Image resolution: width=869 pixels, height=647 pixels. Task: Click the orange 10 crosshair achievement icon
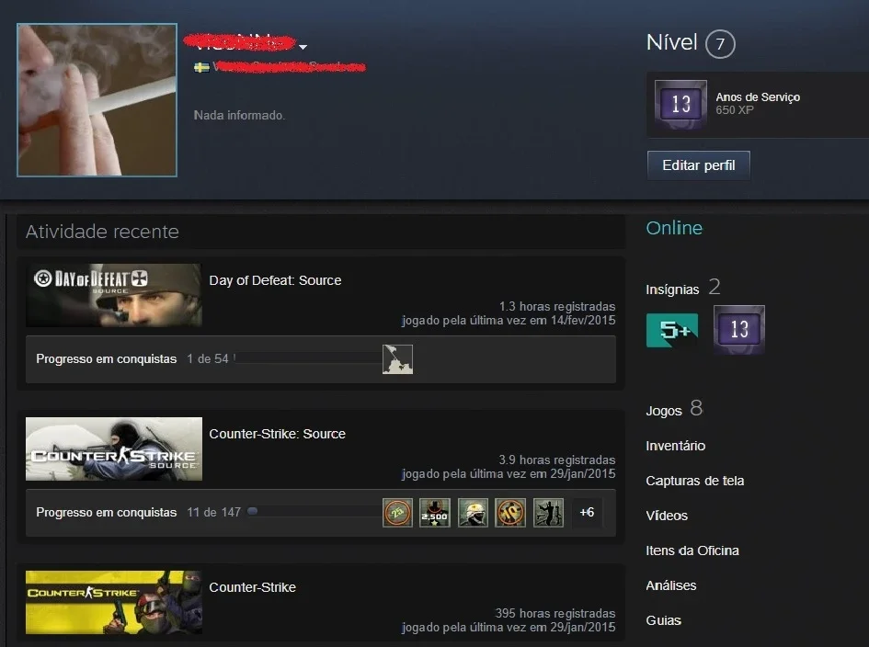(x=510, y=513)
